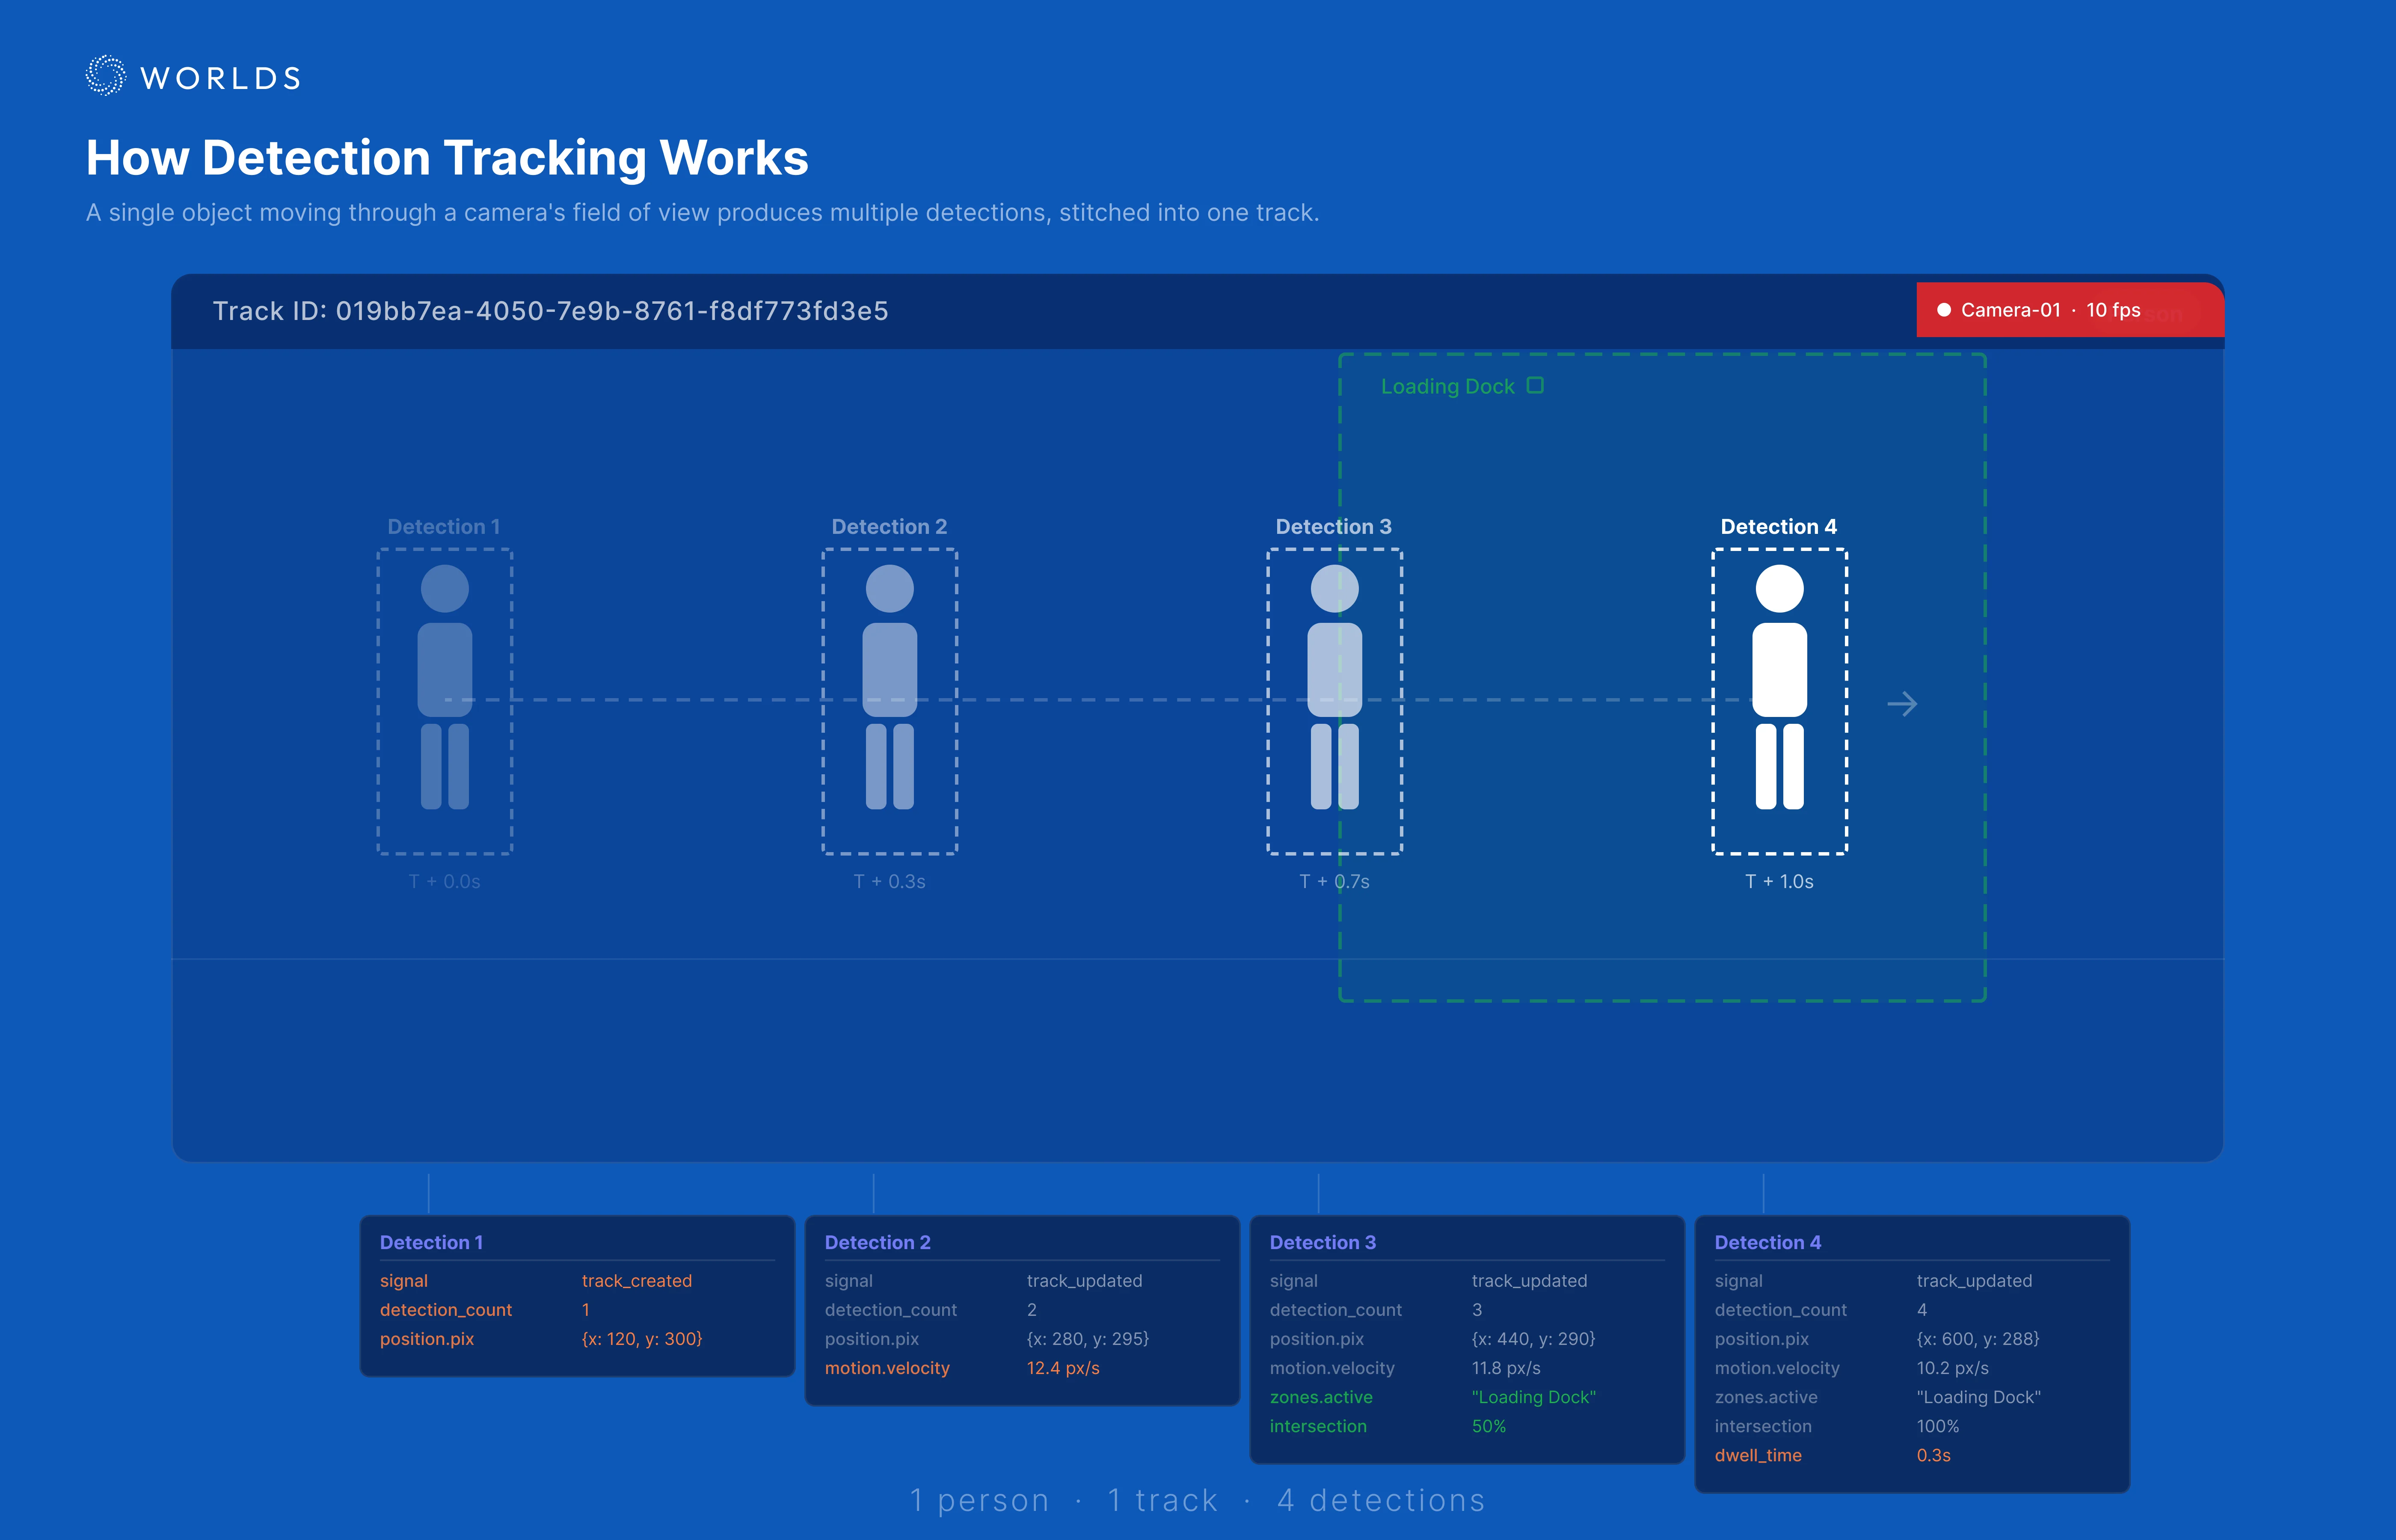Click the Detection 4 person figure
Viewport: 2396px width, 1540px height.
(1780, 687)
